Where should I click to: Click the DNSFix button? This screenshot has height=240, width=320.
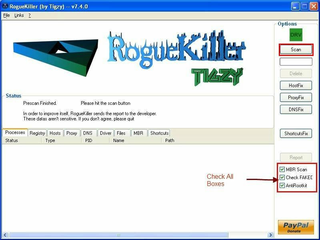point(296,109)
